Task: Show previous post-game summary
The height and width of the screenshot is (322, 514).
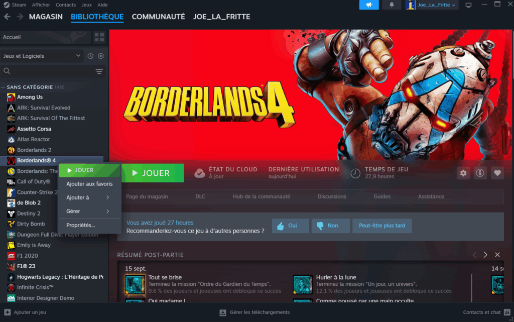Action: pos(474,255)
